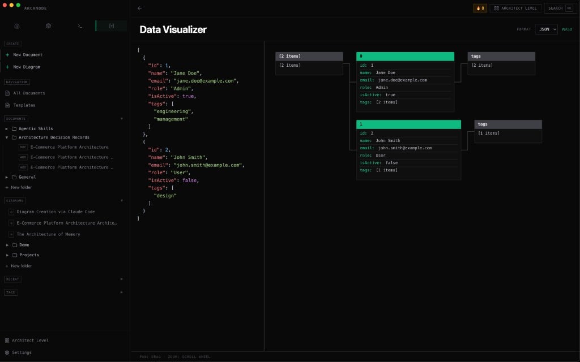
Task: Expand the Agentic Skills folder
Action: point(7,128)
